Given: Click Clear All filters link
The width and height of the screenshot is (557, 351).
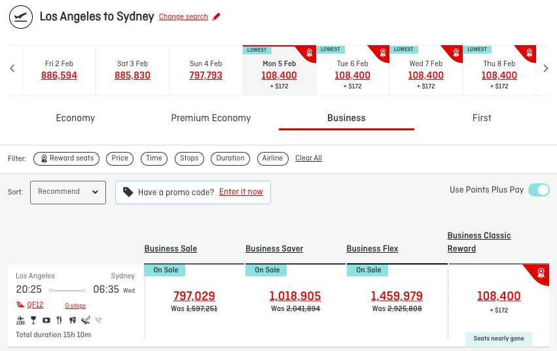Looking at the screenshot, I should click(x=309, y=158).
